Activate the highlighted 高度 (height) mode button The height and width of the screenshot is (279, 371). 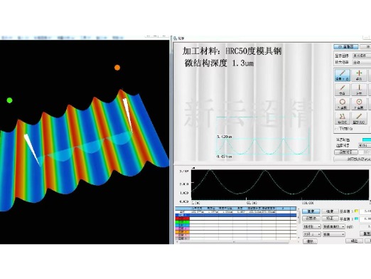(311, 211)
